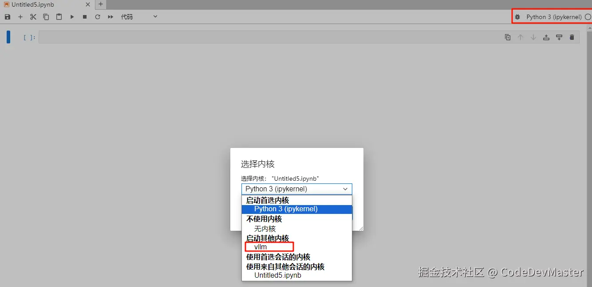Cut the selected cell with the scissors icon
This screenshot has width=592, height=287.
33,16
